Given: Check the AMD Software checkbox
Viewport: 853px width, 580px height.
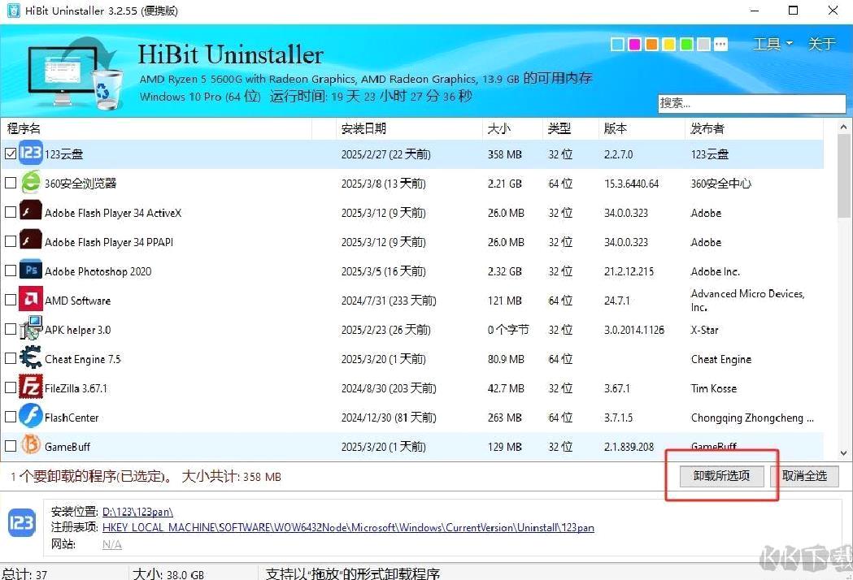Looking at the screenshot, I should (11, 300).
